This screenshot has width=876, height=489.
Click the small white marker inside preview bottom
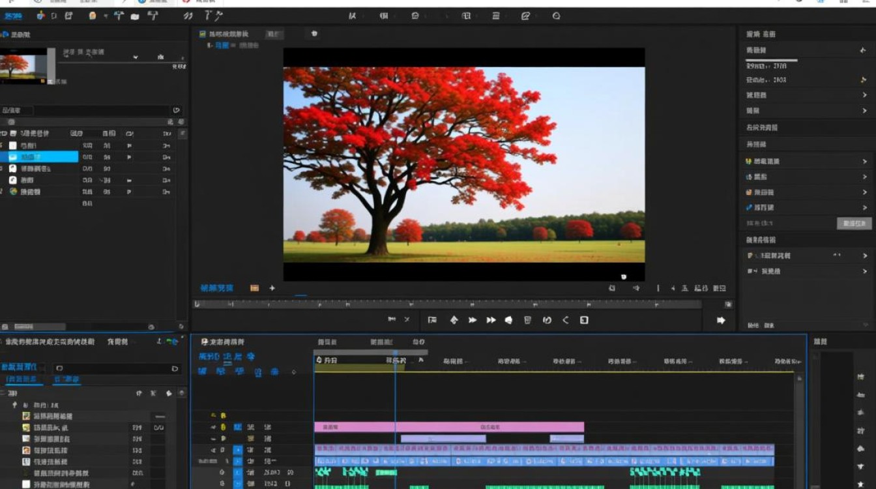point(623,276)
